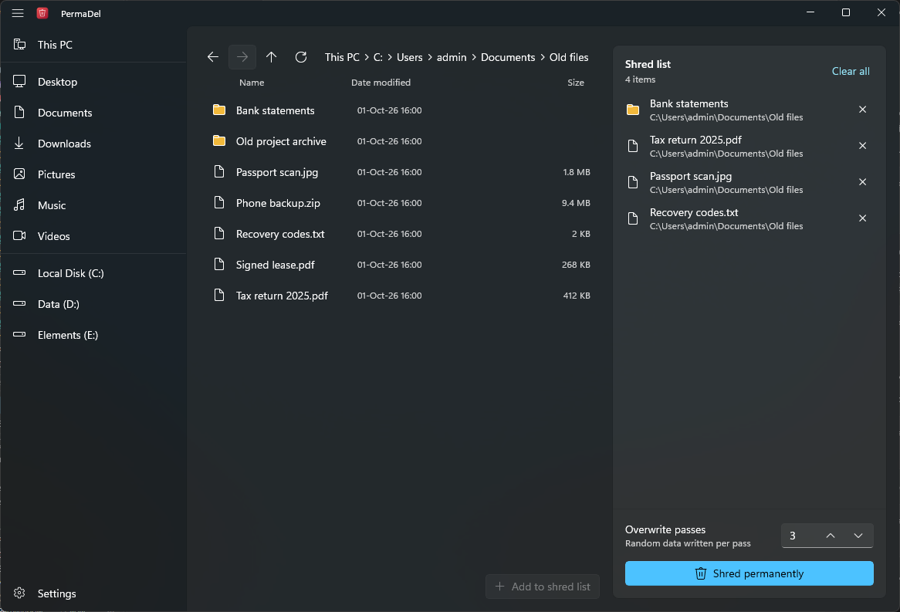Click Tax return 2025.pdf icon in shred list
The image size is (900, 612).
[632, 146]
